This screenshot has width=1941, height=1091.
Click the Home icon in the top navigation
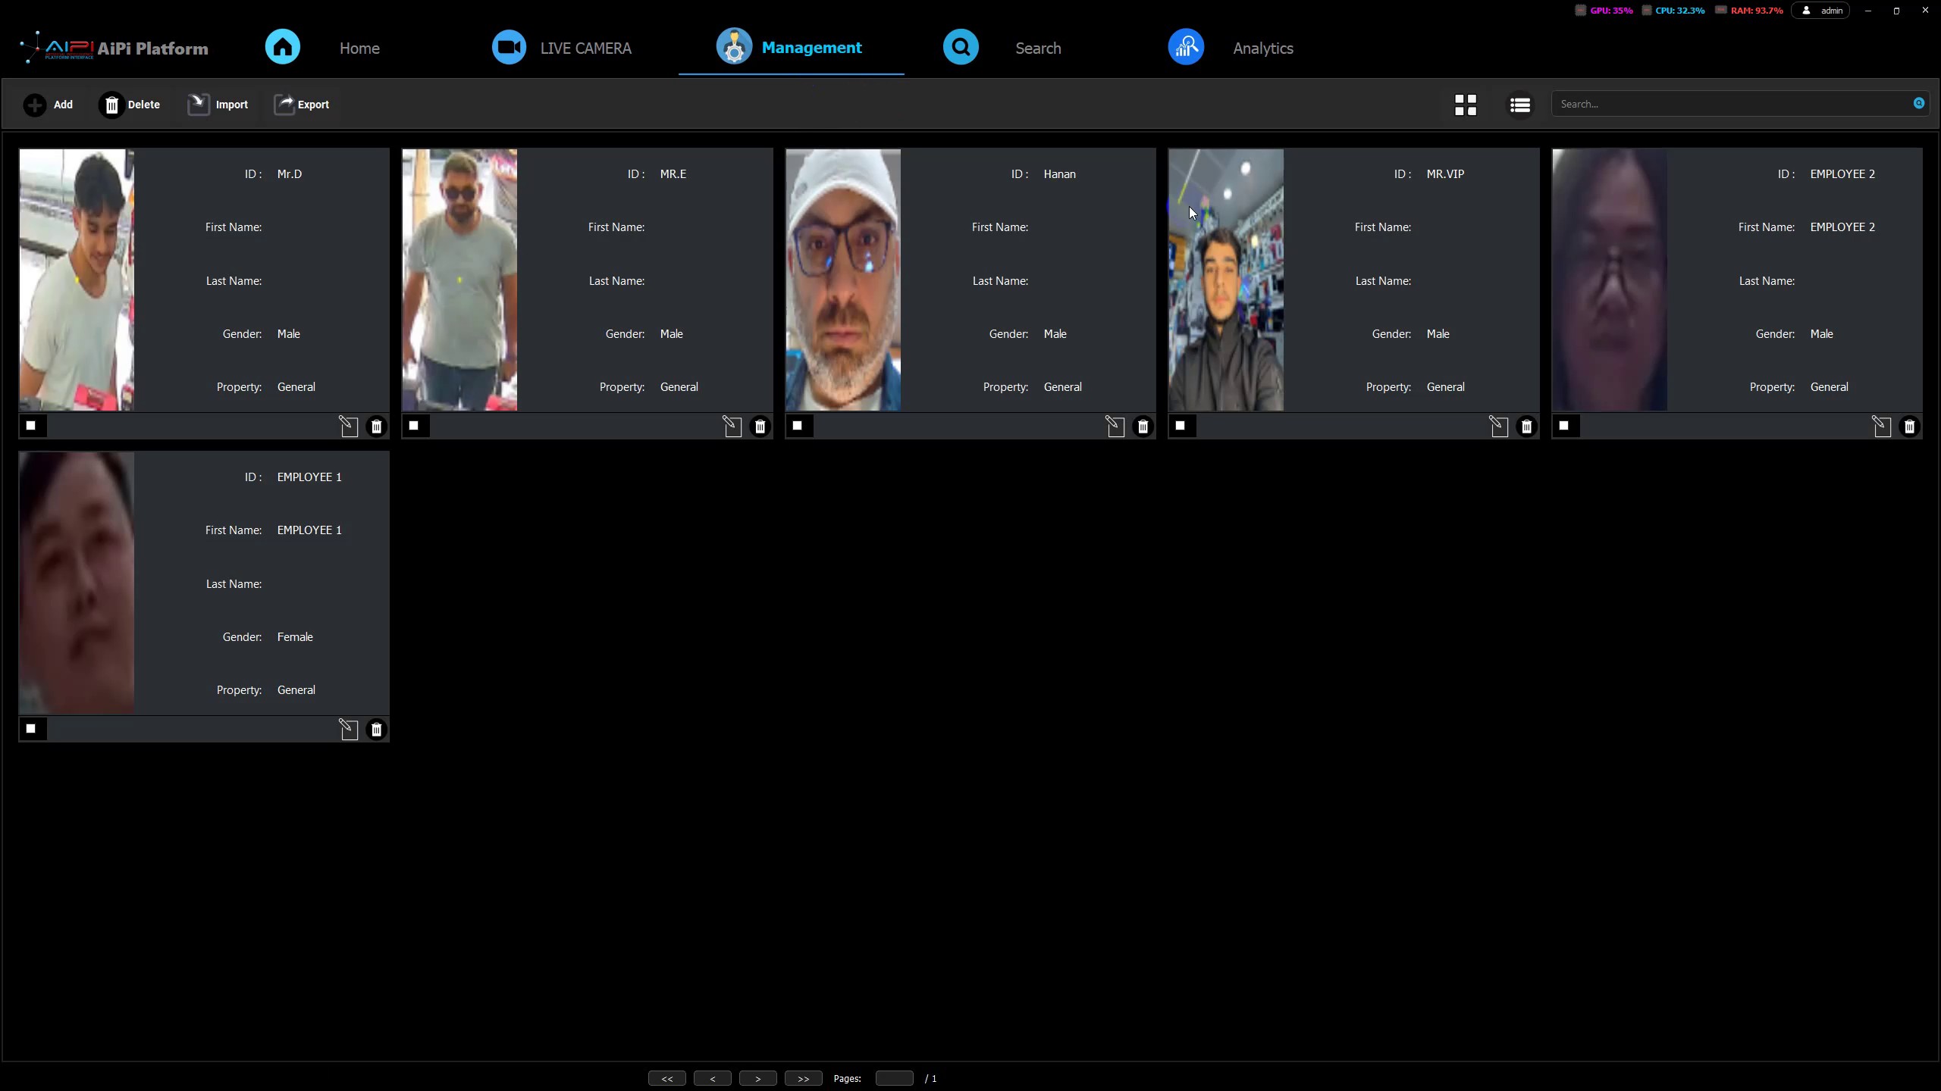tap(283, 47)
